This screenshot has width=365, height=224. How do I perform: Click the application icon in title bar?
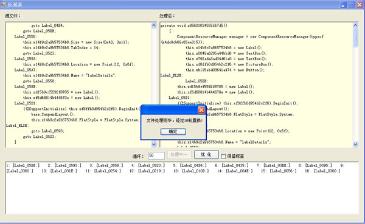[3, 4]
